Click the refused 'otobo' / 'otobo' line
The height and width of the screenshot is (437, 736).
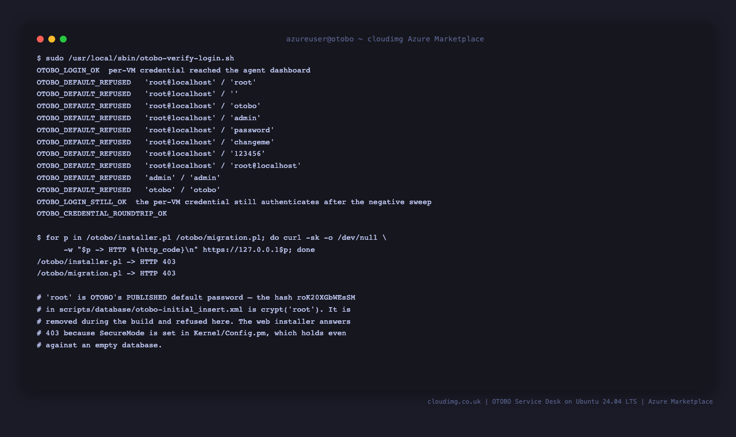(x=129, y=190)
